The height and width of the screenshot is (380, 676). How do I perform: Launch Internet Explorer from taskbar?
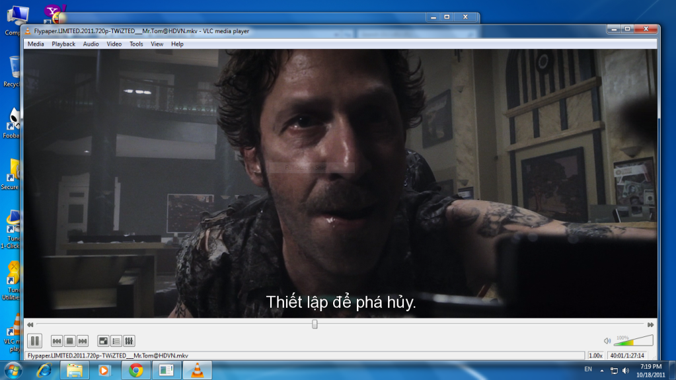coord(44,370)
